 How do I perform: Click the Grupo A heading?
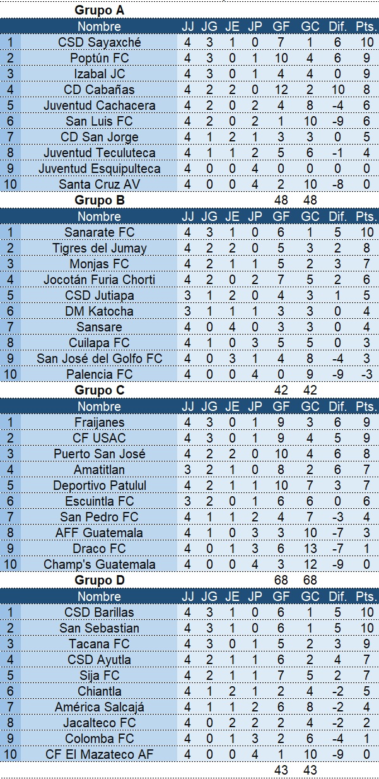coord(100,10)
